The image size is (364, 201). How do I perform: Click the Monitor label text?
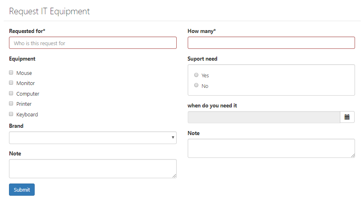26,83
